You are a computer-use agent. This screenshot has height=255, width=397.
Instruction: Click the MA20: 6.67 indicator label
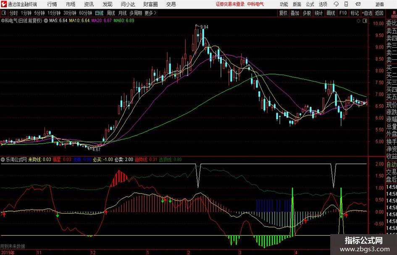coord(101,21)
